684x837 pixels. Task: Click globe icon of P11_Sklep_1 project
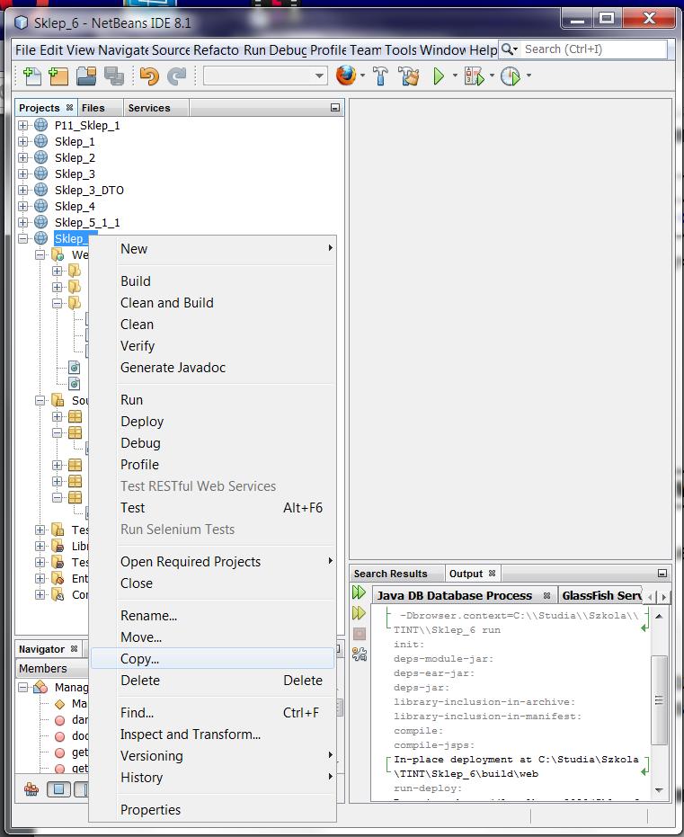[x=41, y=125]
